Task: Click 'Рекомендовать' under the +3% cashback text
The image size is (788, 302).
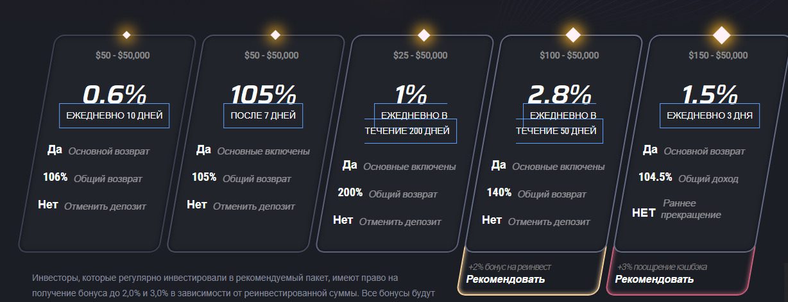Action: click(655, 280)
